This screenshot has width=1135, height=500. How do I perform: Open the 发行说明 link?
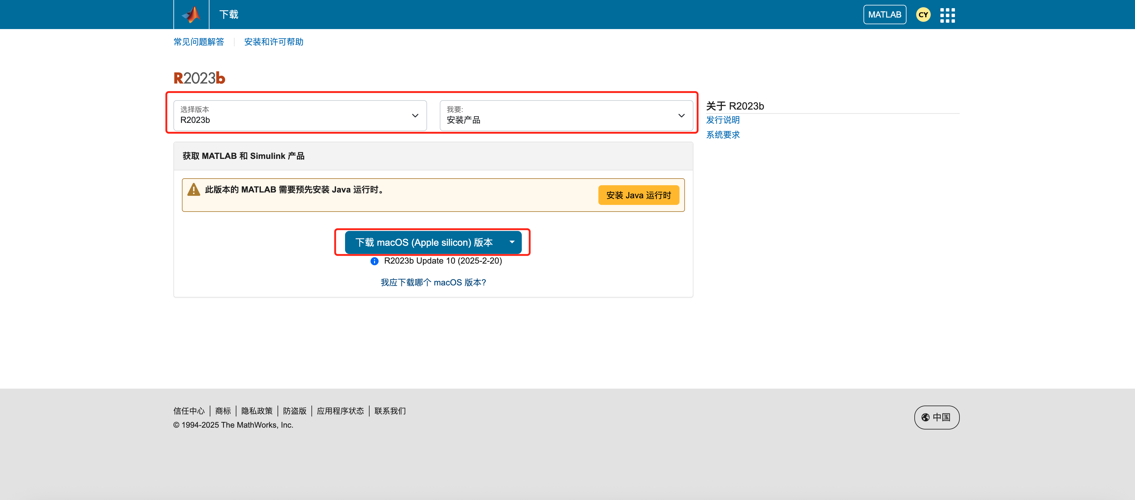click(x=722, y=120)
